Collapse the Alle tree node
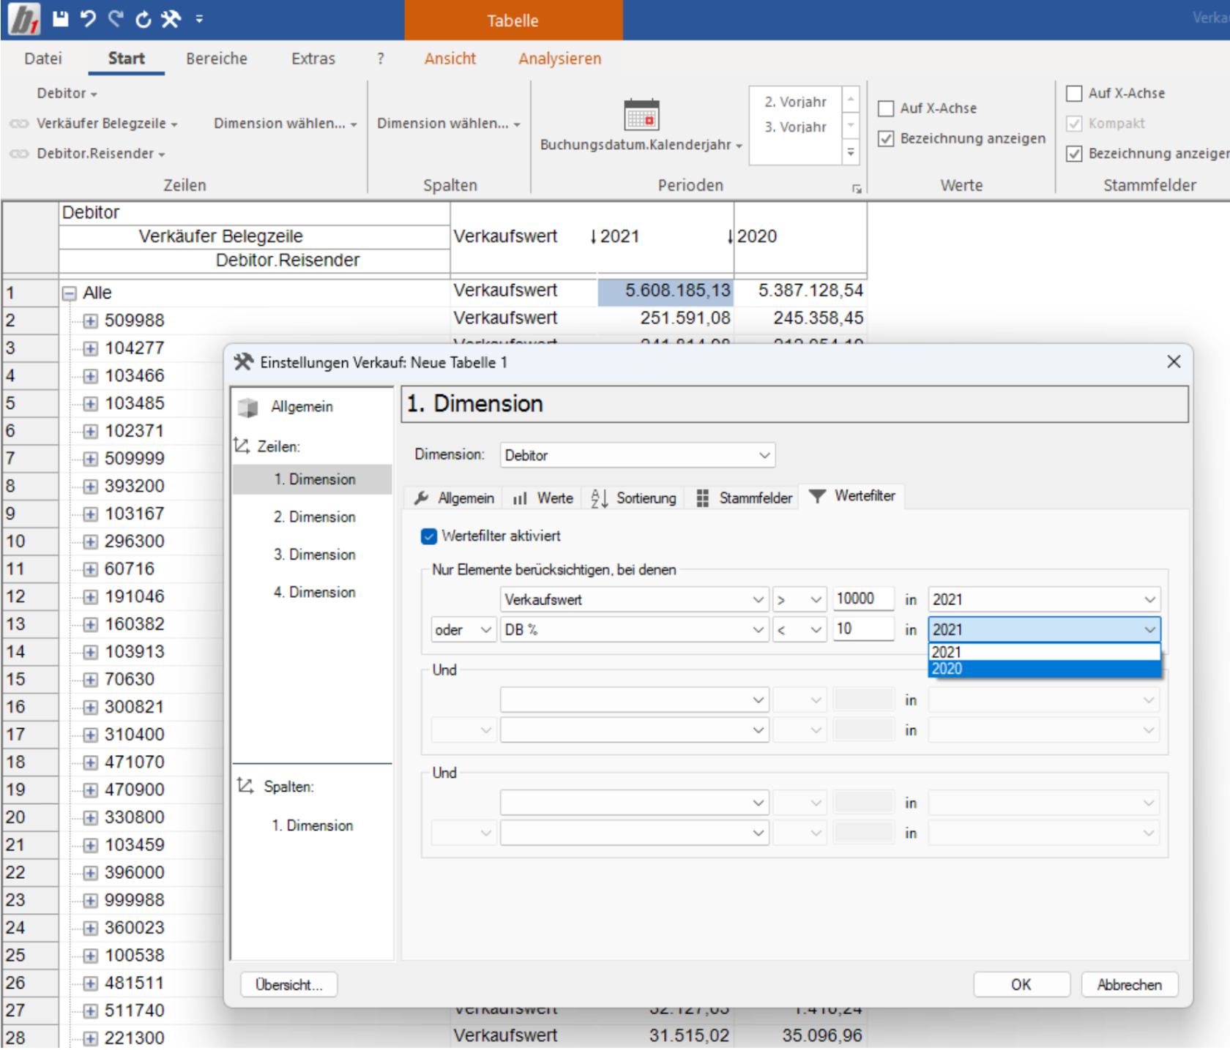This screenshot has height=1050, width=1230. tap(69, 293)
